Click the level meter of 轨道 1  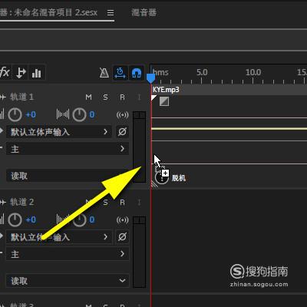[140, 147]
